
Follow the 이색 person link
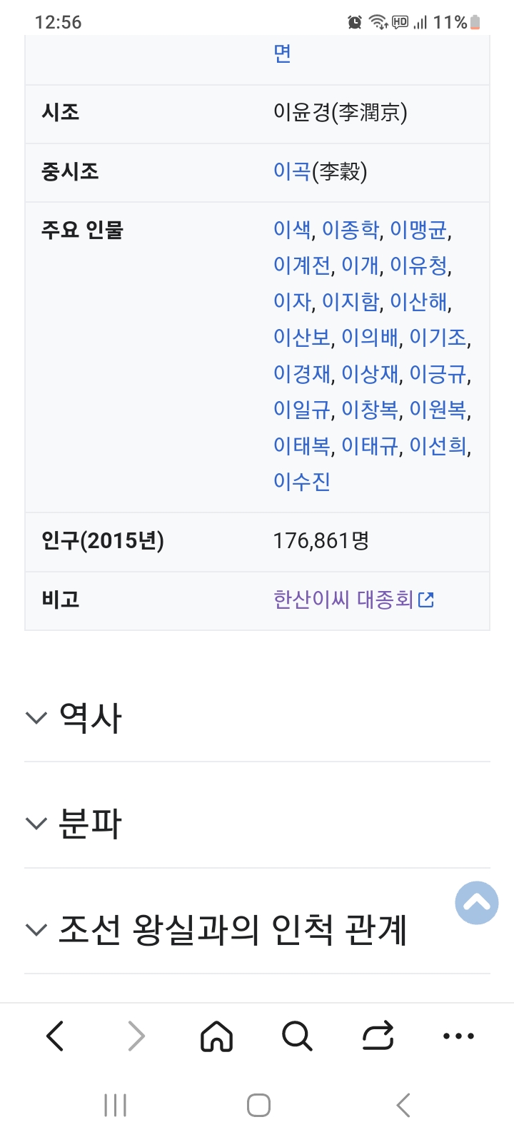click(292, 230)
